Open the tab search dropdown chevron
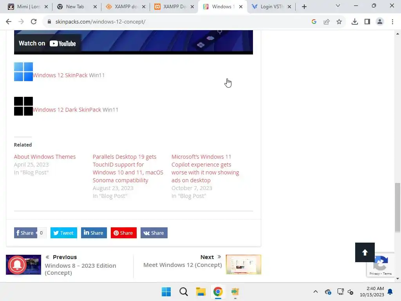Viewport: 401px width, 301px height. (338, 5)
